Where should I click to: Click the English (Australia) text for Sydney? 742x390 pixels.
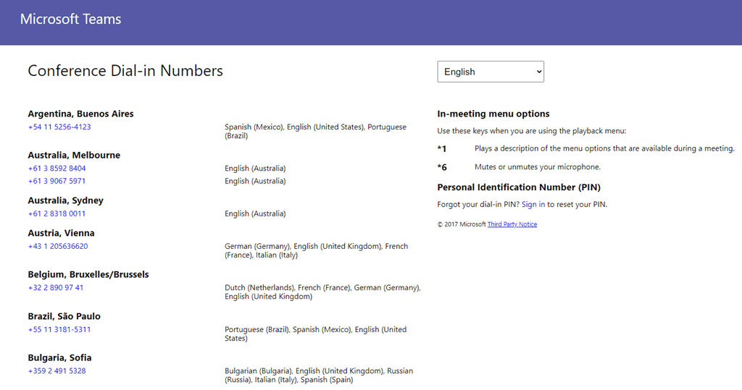tap(255, 213)
